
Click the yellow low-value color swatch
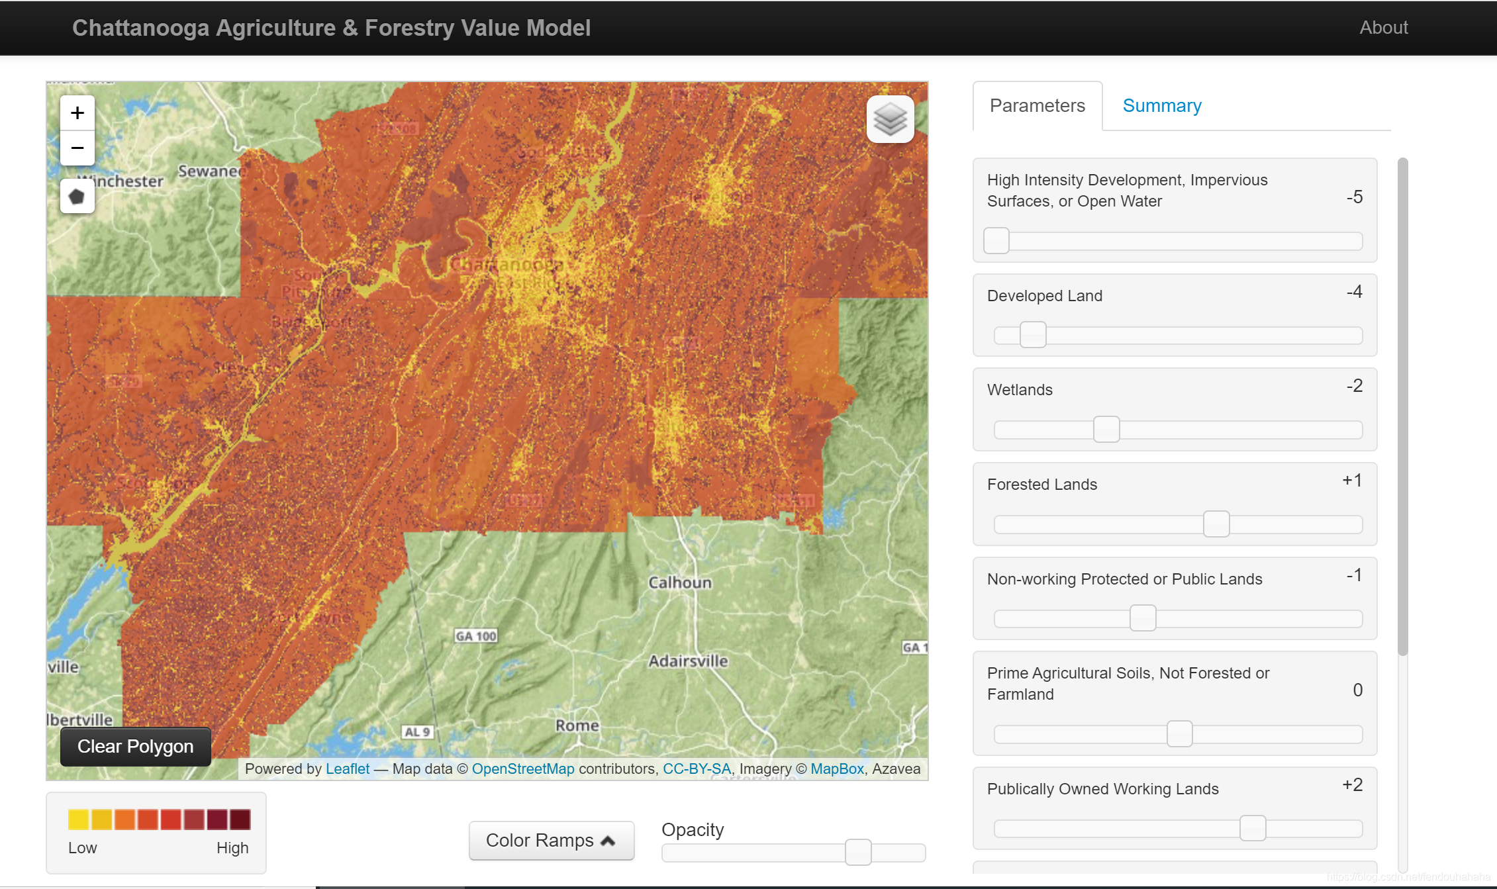[x=78, y=819]
